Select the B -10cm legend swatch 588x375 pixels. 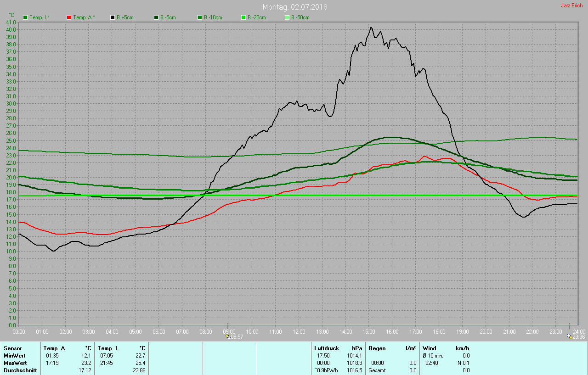coord(200,17)
